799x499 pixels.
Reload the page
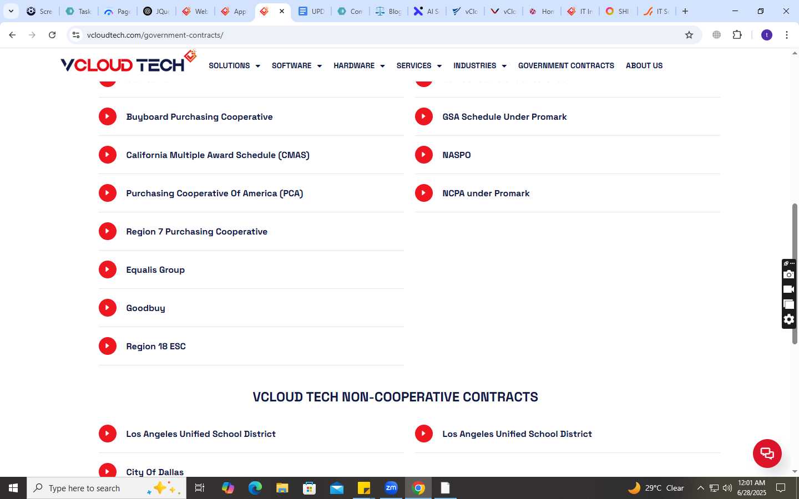52,35
